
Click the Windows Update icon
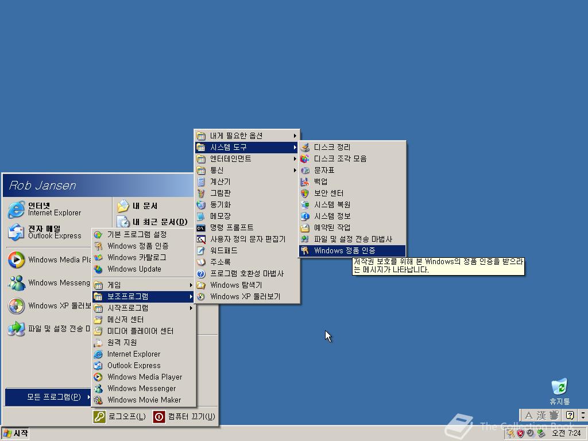(98, 269)
